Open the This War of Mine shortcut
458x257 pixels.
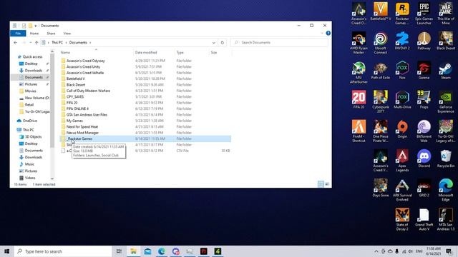click(445, 14)
